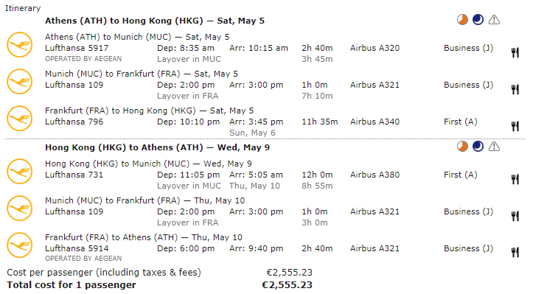Click the total cost €2,555.23 in bold
Screen dimensions: 533x294
pyautogui.click(x=287, y=285)
